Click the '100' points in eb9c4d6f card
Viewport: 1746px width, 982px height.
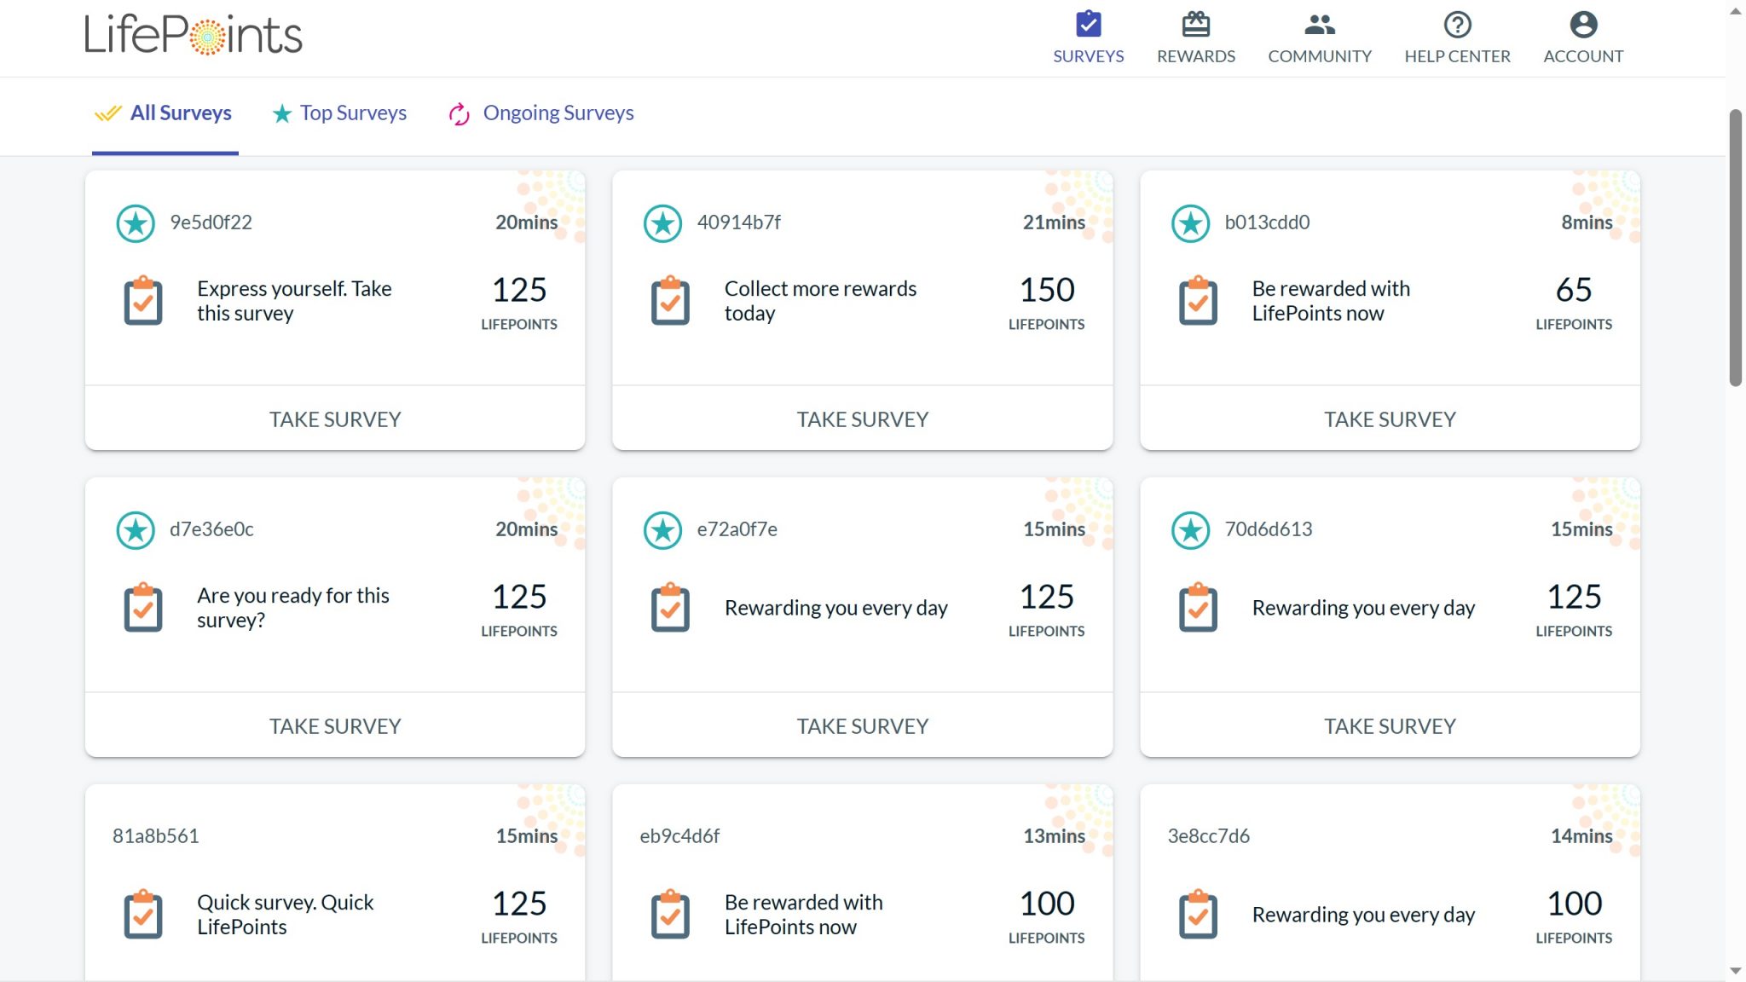click(1047, 904)
